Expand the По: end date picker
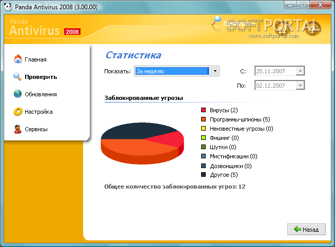 [x=300, y=86]
